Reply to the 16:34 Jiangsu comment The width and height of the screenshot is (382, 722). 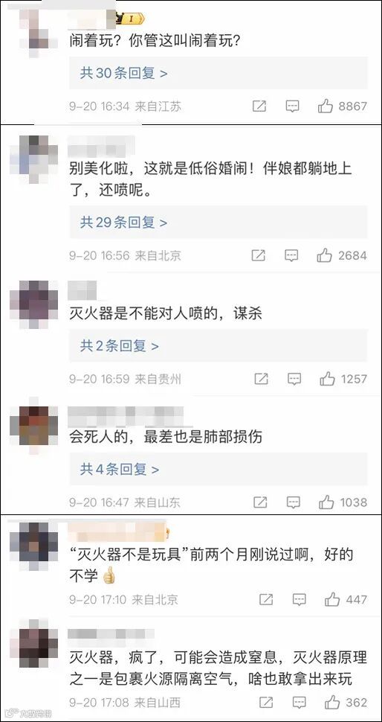pyautogui.click(x=292, y=107)
